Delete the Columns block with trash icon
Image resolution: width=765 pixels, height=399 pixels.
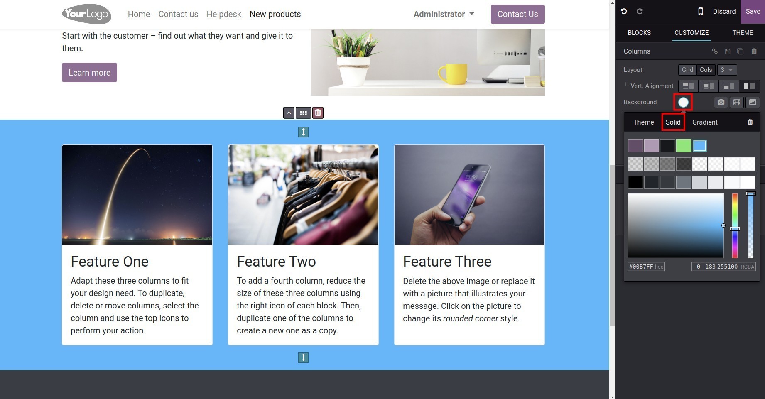pyautogui.click(x=754, y=51)
